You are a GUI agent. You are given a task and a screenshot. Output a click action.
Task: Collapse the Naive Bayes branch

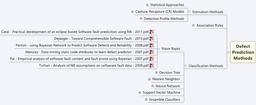pyautogui.click(x=159, y=49)
